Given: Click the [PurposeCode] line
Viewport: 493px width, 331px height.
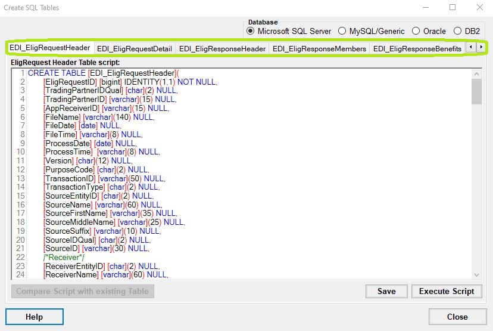Looking at the screenshot, I should 96,169.
